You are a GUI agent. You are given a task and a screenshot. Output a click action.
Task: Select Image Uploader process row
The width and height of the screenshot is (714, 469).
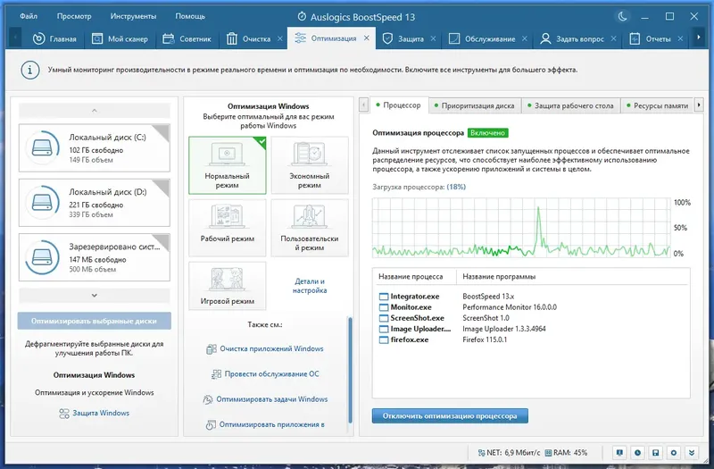[x=530, y=329]
